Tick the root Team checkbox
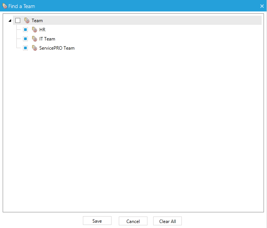This screenshot has height=228, width=267. click(x=18, y=21)
